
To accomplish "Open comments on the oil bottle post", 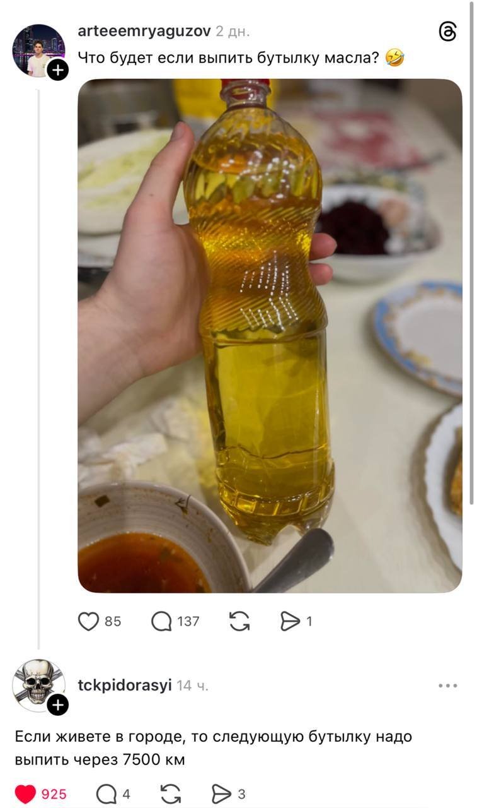I will pyautogui.click(x=162, y=622).
